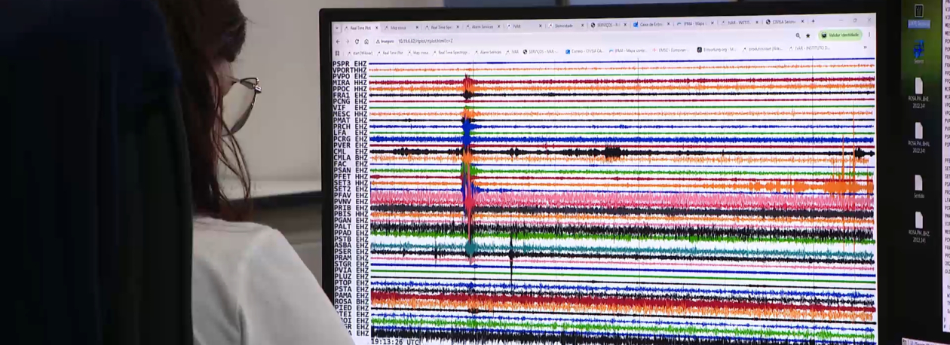Click the Validar identidade button
The image size is (950, 345).
(840, 35)
